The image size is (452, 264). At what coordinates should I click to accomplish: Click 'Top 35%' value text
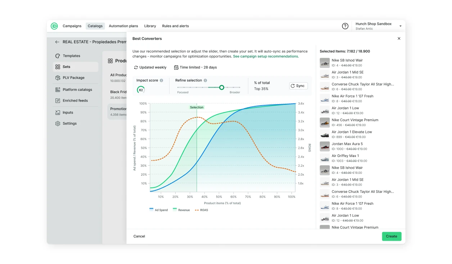[x=261, y=89]
